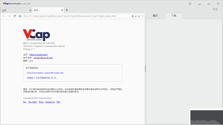This screenshot has height=125, width=223.
Task: Switch to the 主页 tab
Action: [16, 10]
